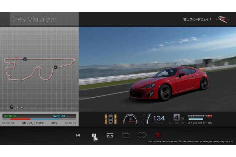Click the headlight data logger icon
Screen dimensions: 236x157
(142, 135)
